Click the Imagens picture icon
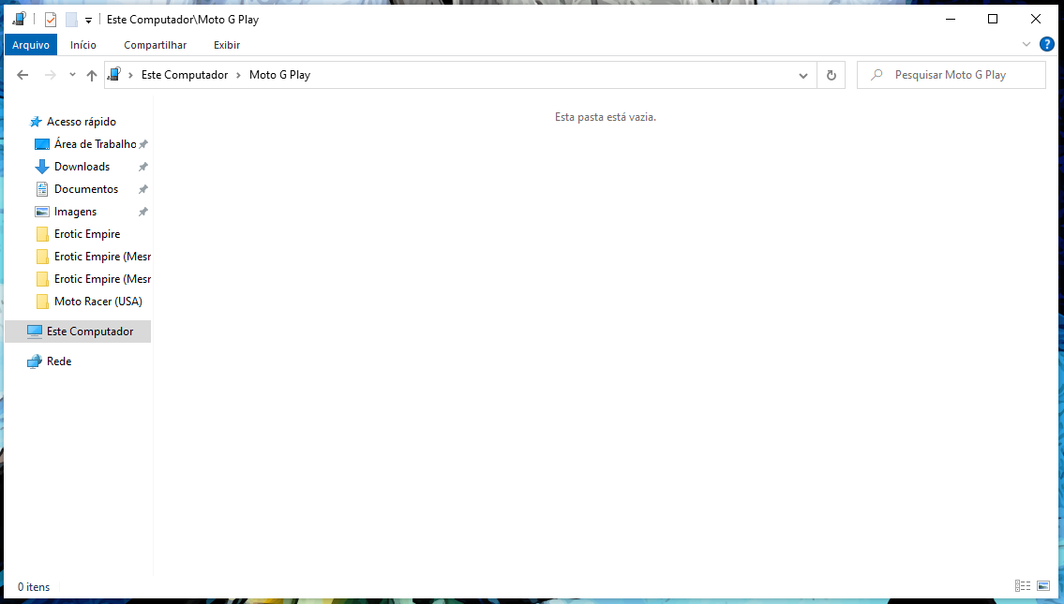Screen dimensions: 1064x604 click(x=42, y=212)
